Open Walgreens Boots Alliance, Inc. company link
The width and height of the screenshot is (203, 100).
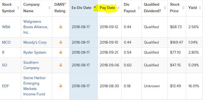click(36, 27)
